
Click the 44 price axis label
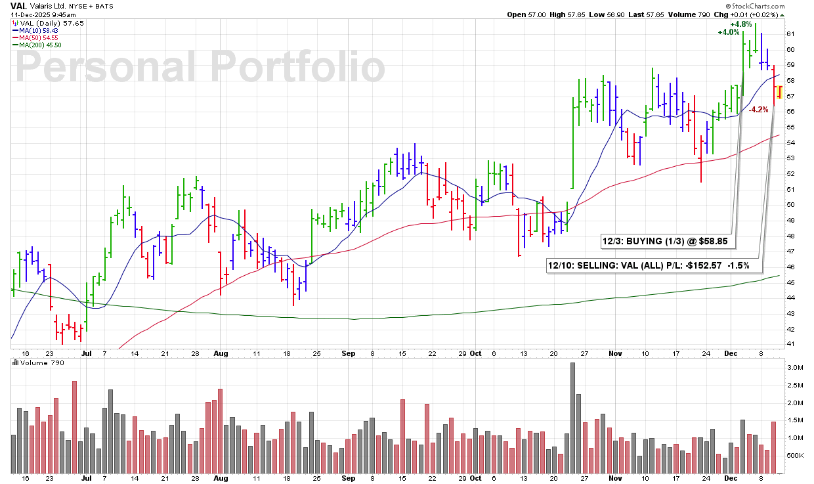pyautogui.click(x=791, y=298)
